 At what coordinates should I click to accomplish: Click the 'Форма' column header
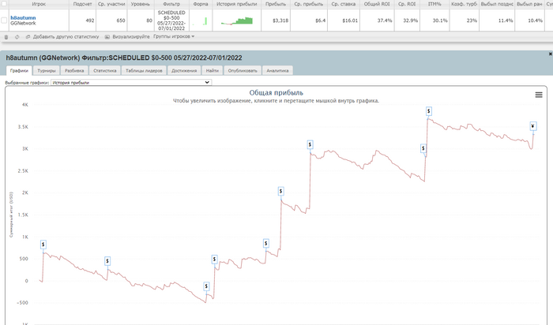[201, 4]
